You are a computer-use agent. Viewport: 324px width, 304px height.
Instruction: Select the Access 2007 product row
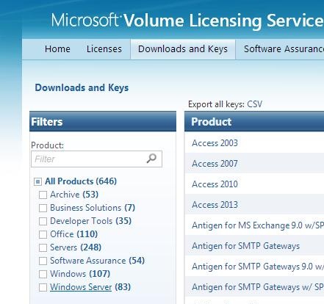254,164
